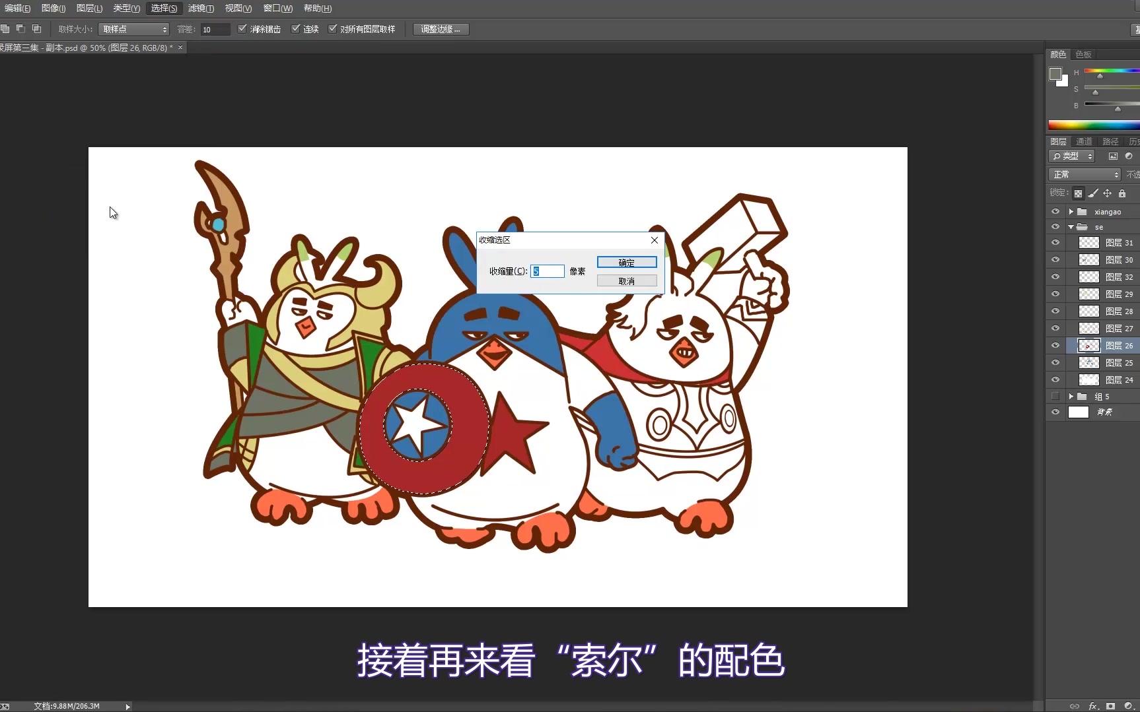Hide 图层 31 using its eye icon
Image resolution: width=1140 pixels, height=712 pixels.
click(x=1055, y=243)
